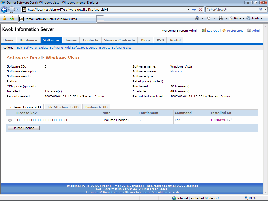
Task: Click the Edit Software link
Action: [x=27, y=48]
